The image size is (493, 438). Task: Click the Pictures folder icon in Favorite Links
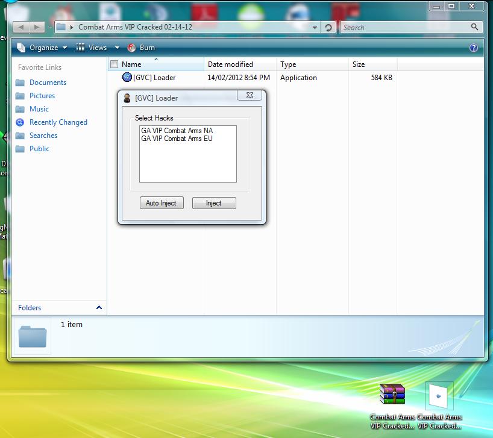pyautogui.click(x=20, y=96)
